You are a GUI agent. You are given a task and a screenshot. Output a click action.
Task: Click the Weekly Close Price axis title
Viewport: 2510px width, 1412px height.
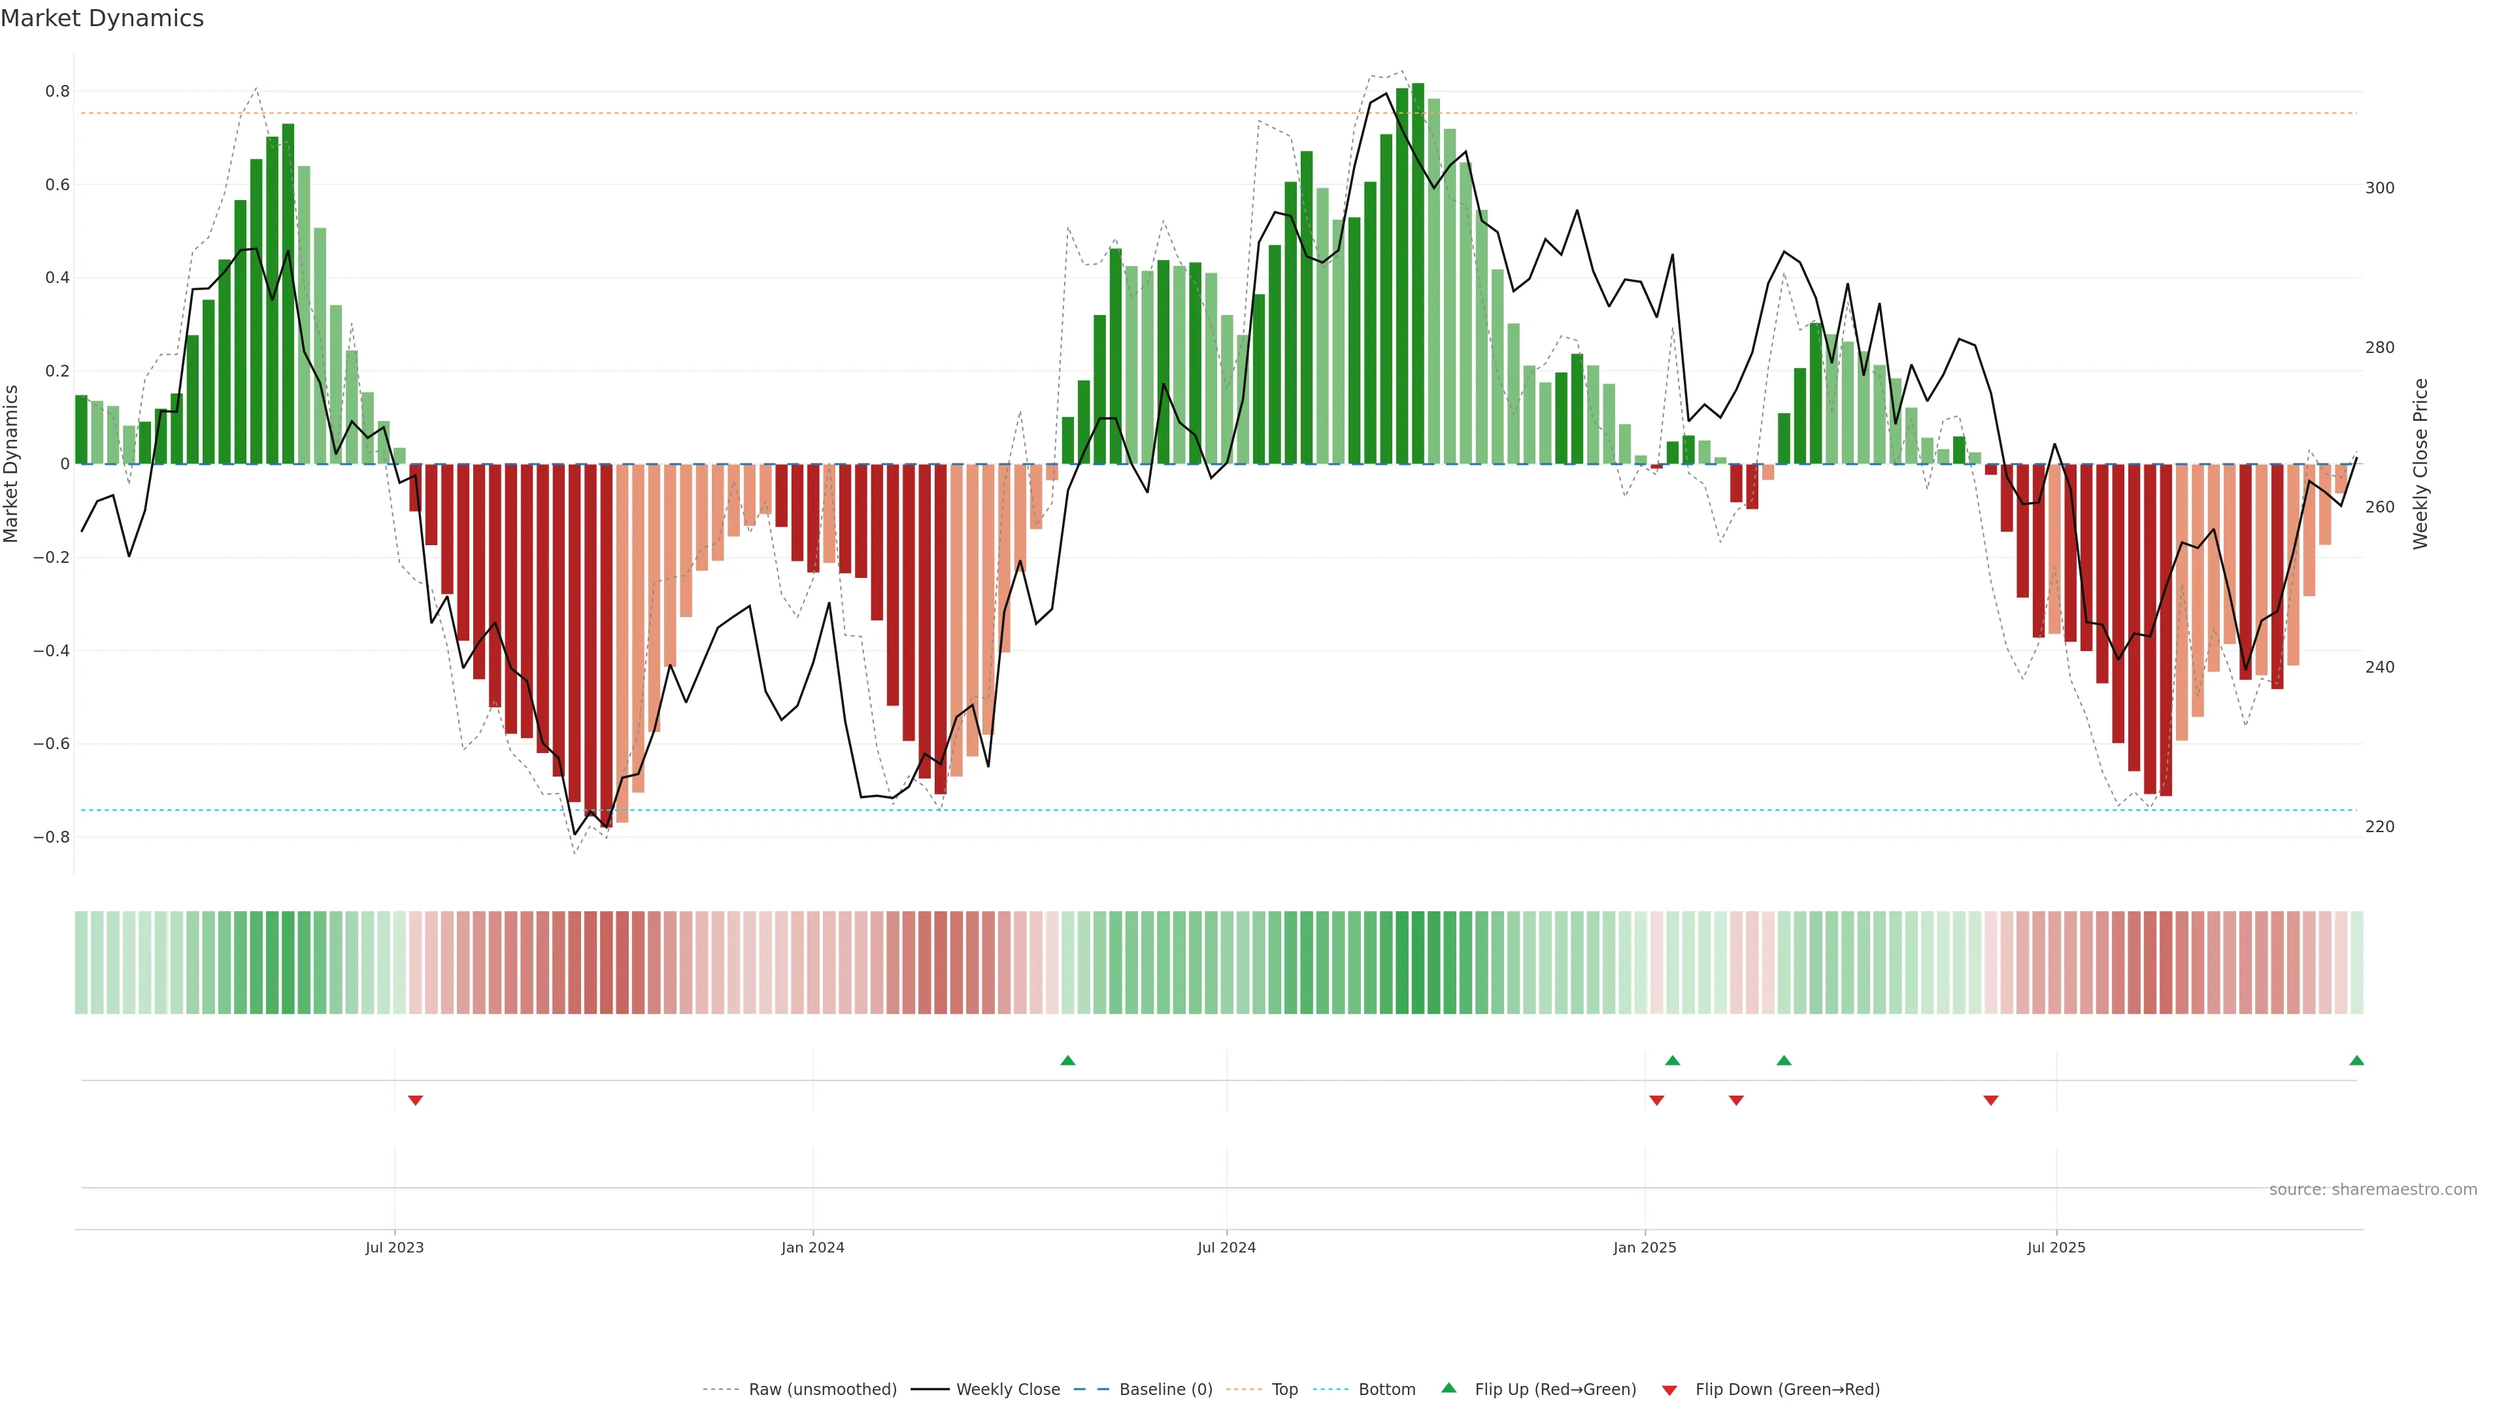pyautogui.click(x=2420, y=464)
